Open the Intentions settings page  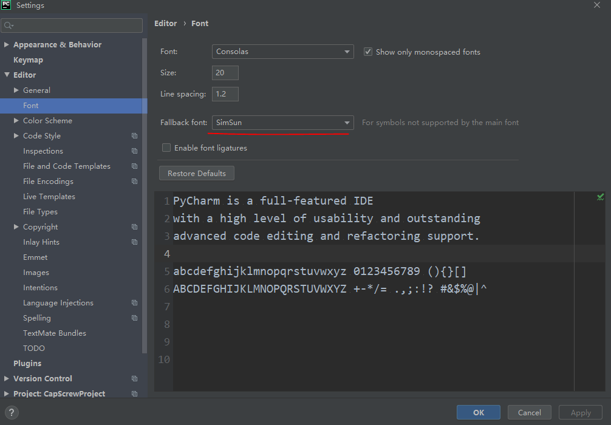(x=40, y=288)
